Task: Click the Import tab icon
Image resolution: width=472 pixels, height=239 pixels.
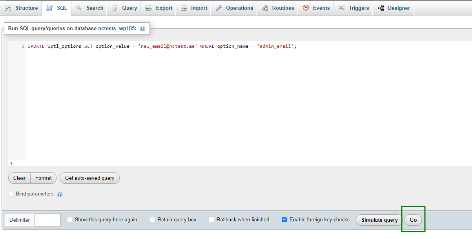Action: (x=184, y=8)
